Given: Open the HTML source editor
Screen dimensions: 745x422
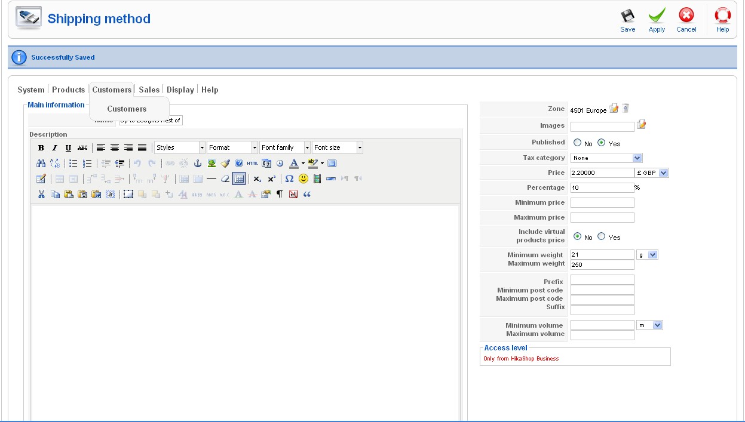Looking at the screenshot, I should pos(252,163).
